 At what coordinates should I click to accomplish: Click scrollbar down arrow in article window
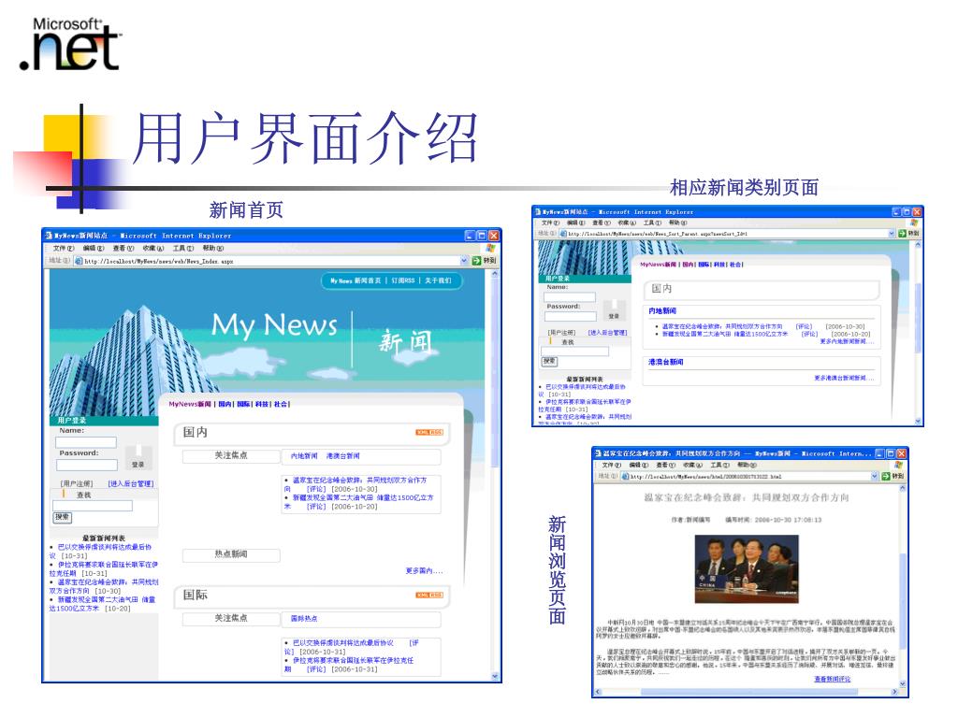pyautogui.click(x=903, y=683)
